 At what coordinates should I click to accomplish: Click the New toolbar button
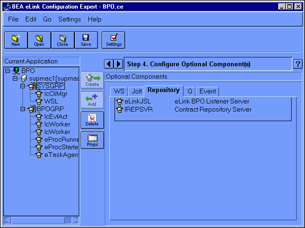(16, 40)
